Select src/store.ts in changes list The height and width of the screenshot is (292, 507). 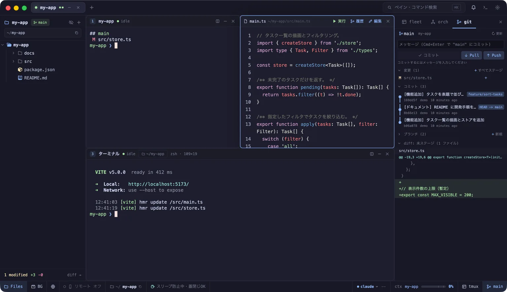418,78
